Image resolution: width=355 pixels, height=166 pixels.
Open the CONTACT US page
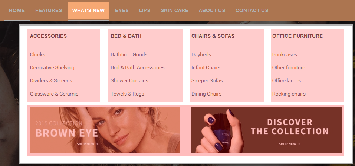[252, 10]
